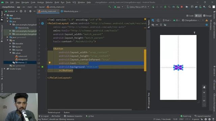The height and width of the screenshot is (121, 216).
Task: Click the Button breadcrumb
Action: click(67, 112)
